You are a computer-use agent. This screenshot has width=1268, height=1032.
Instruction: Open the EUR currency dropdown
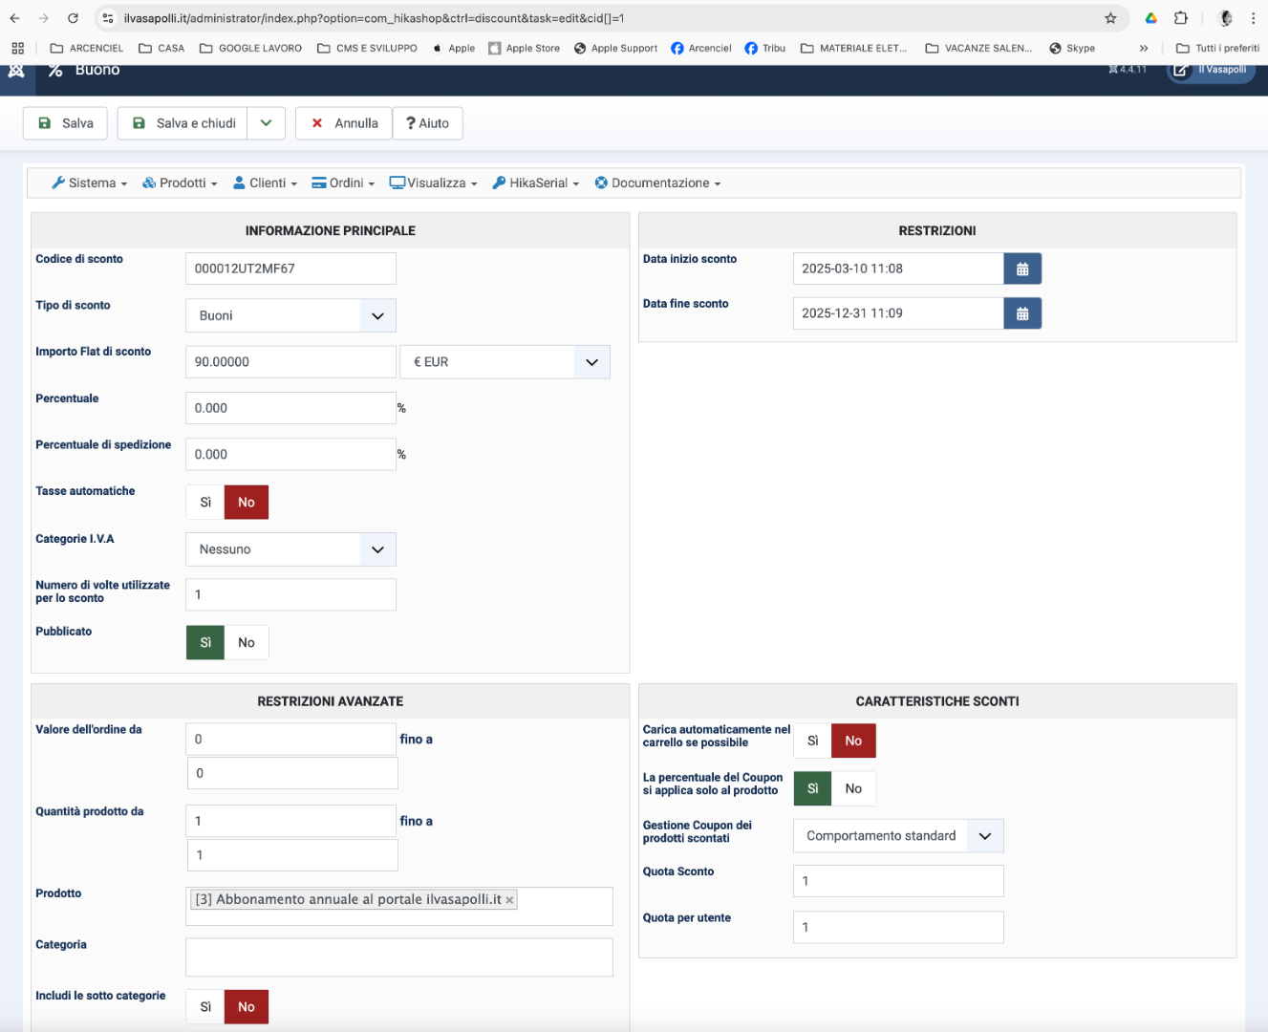591,362
